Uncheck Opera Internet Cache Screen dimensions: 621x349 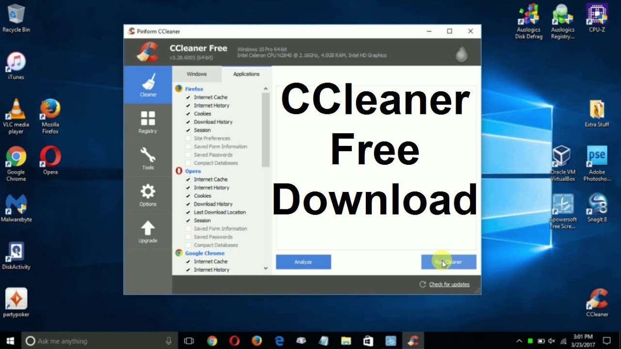tap(188, 179)
